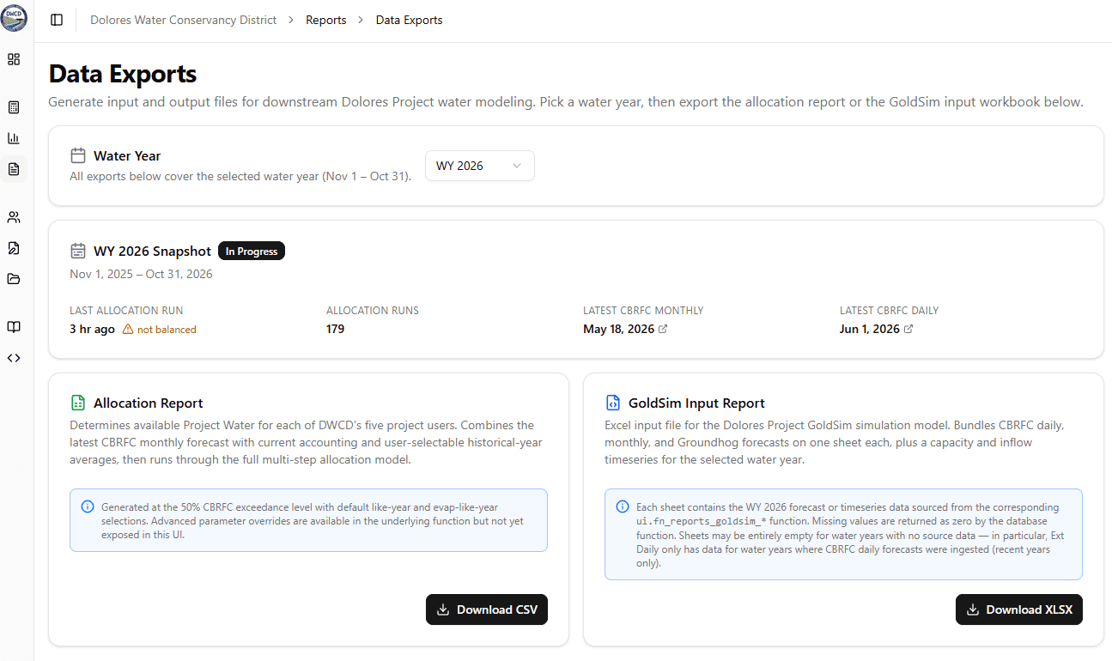Image resolution: width=1112 pixels, height=661 pixels.
Task: Click the 'Nov 1, 2025 – Oct 31, 2026' date range
Action: (x=141, y=274)
